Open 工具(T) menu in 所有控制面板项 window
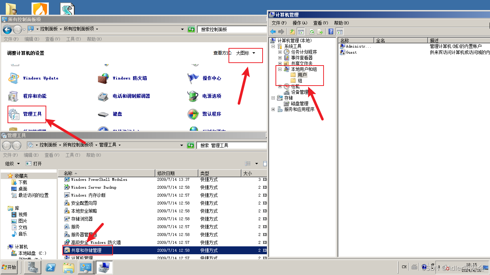The image size is (490, 275). pyautogui.click(x=74, y=39)
